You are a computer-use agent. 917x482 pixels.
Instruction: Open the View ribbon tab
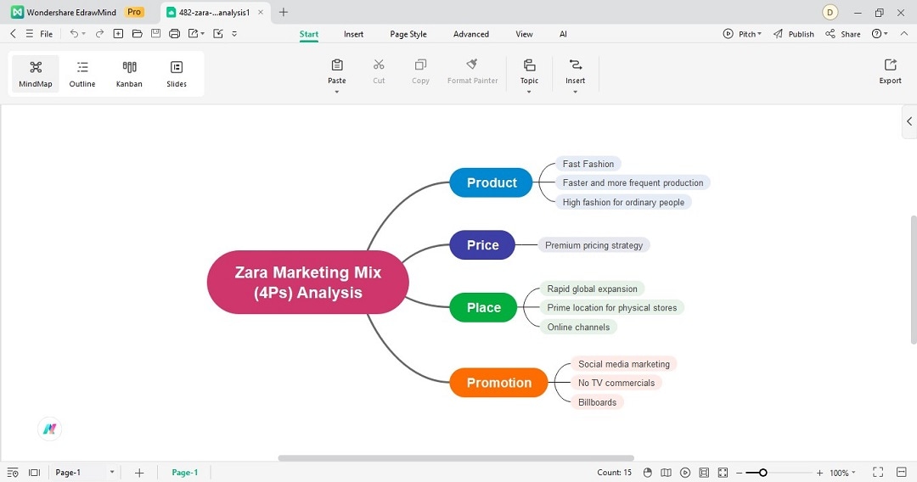[x=524, y=34]
